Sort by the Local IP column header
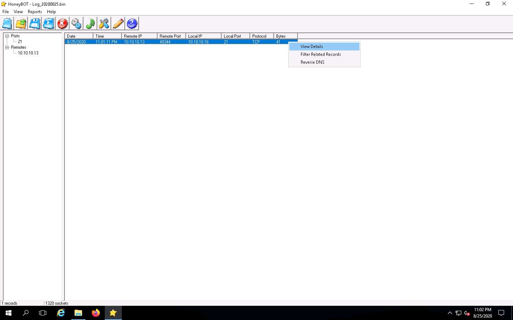Viewport: 513px width, 320px height. (203, 36)
